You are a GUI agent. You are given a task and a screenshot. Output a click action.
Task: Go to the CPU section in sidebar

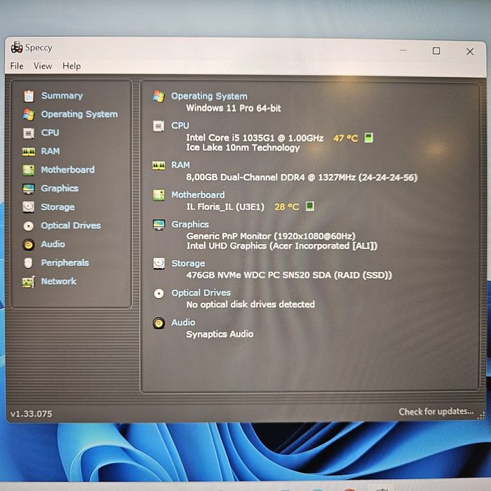pos(50,133)
